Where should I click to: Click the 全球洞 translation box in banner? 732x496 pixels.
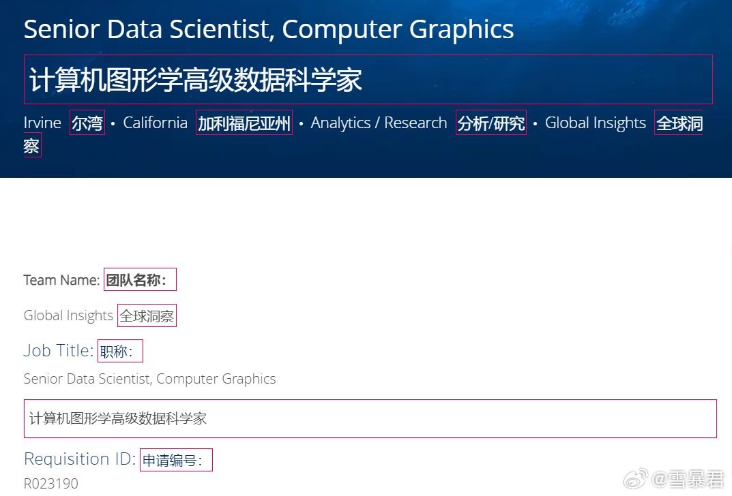[x=679, y=123]
